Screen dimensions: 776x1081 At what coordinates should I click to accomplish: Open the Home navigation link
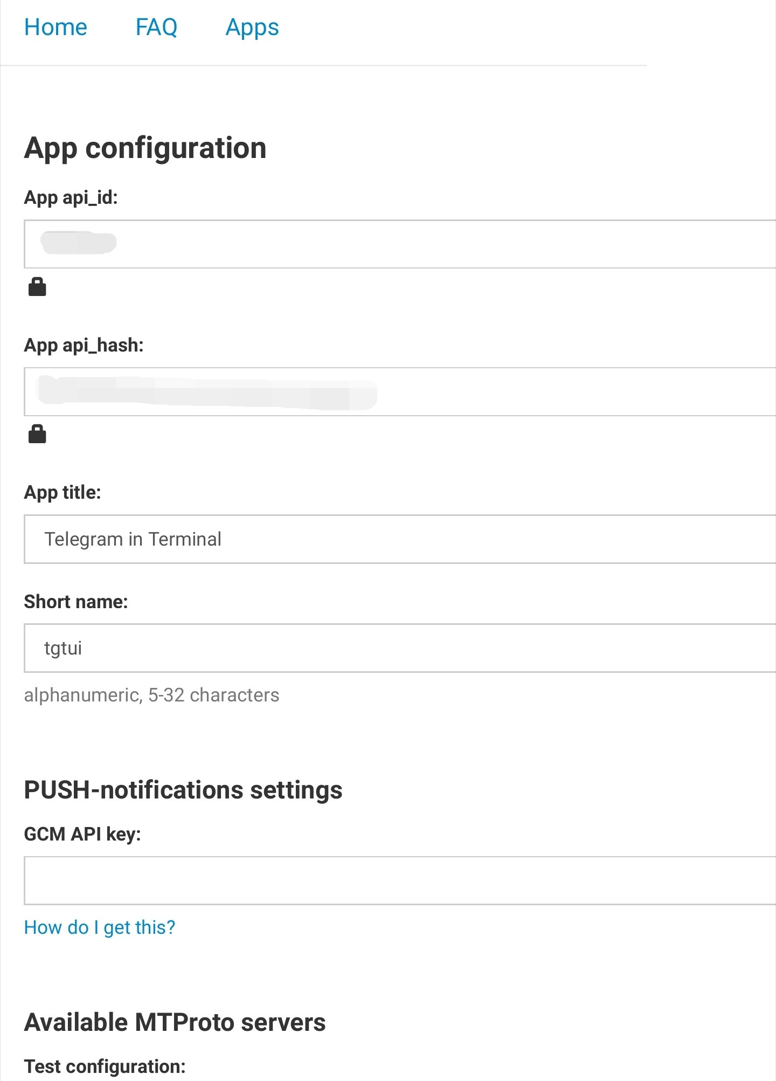(56, 27)
